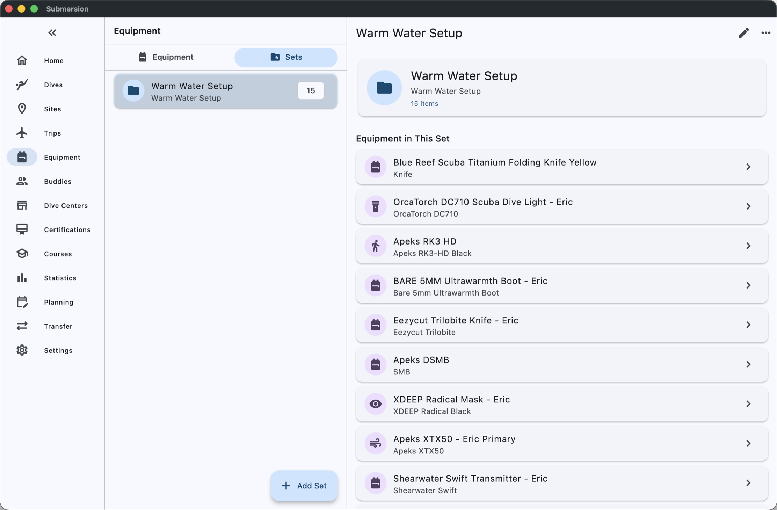777x510 pixels.
Task: Click the Sites map pin icon
Action: pos(22,109)
